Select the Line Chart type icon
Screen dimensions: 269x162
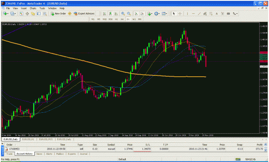click(116, 14)
